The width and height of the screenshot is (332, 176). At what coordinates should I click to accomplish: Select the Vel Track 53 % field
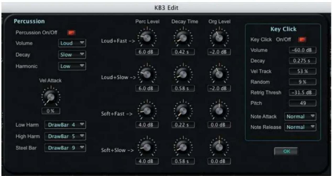pos(303,71)
